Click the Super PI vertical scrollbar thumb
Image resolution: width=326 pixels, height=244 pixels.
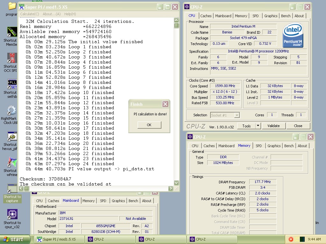(176, 25)
